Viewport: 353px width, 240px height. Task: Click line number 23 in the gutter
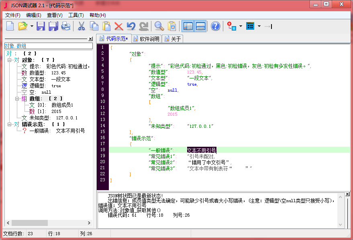103,180
